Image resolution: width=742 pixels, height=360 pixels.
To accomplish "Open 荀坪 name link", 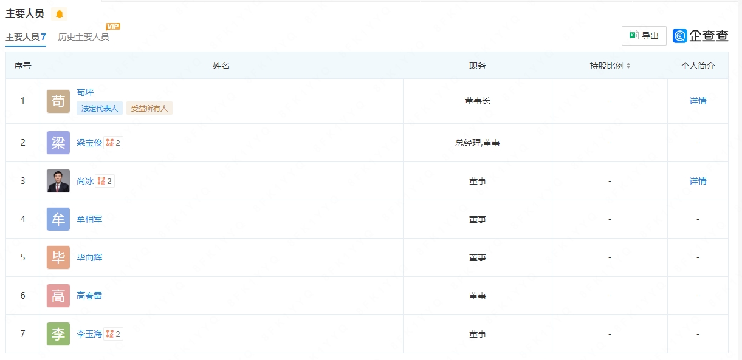I will 85,92.
